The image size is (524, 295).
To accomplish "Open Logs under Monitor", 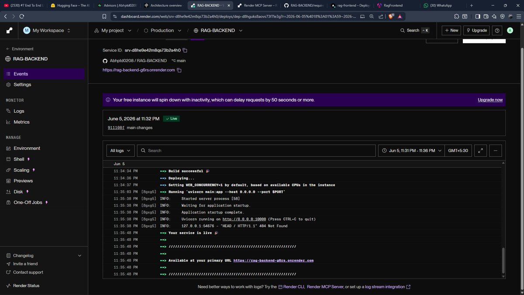I will click(x=19, y=111).
